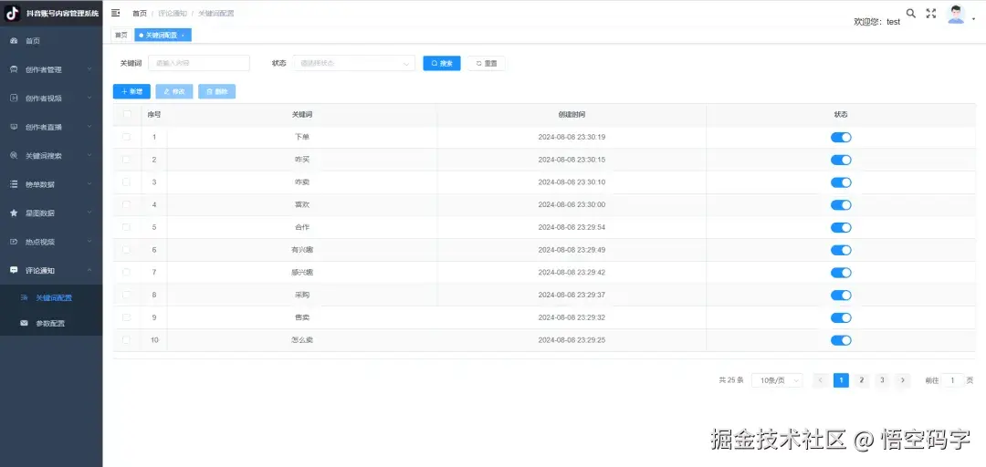Screen dimensions: 986x467
Task: Open the user menu caret next to the avatar
Action: [x=974, y=19]
